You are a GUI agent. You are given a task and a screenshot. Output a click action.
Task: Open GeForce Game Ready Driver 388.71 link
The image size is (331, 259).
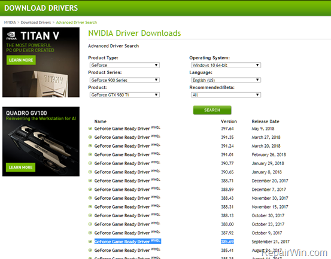(127, 181)
